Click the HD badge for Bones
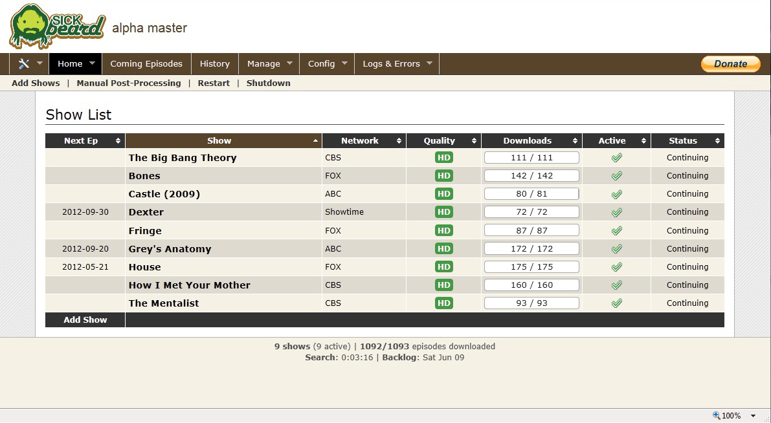771x423 pixels. tap(443, 176)
